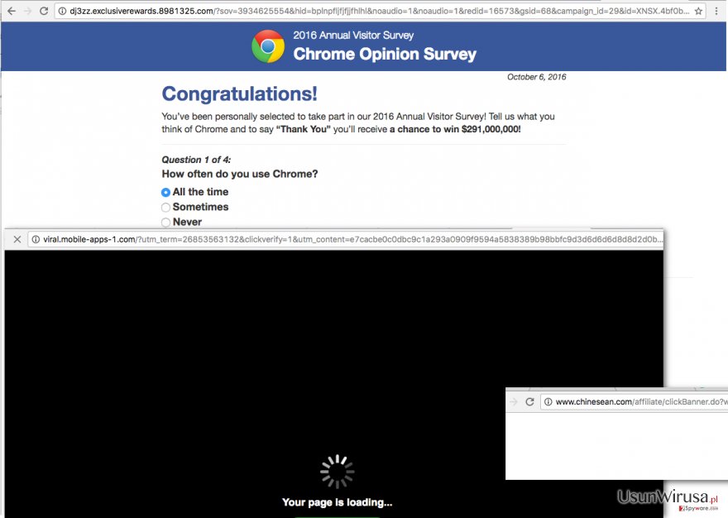Click the 'Question 1 of 4:' label
Screen dimensions: 728x518
[x=196, y=160]
